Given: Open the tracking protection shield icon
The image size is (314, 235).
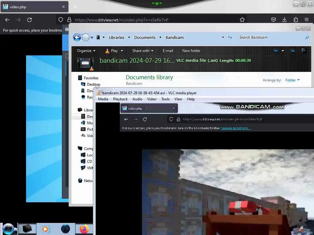Looking at the screenshot, I should click(x=61, y=20).
